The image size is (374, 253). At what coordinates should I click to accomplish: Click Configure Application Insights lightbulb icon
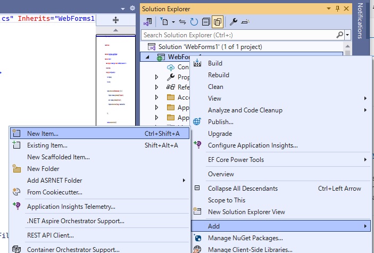pos(197,145)
